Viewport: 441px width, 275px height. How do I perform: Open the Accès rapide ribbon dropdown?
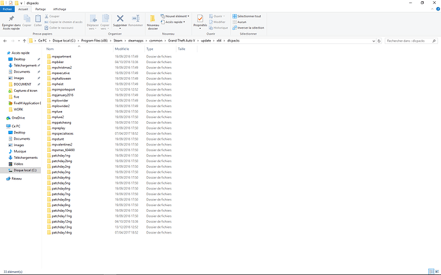coord(173,22)
